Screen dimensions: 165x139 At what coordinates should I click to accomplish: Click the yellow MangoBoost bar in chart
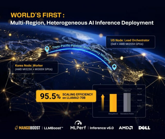click(x=113, y=103)
